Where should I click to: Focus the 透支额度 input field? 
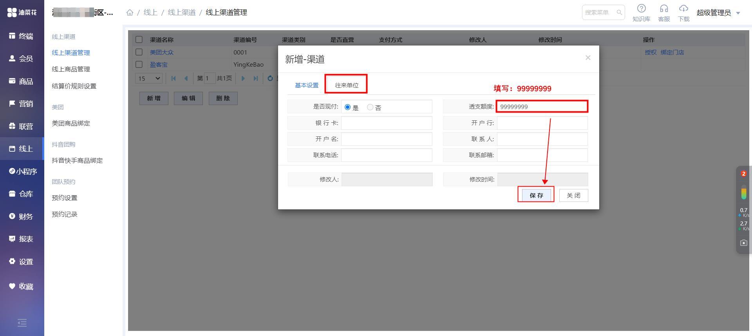[x=542, y=107]
